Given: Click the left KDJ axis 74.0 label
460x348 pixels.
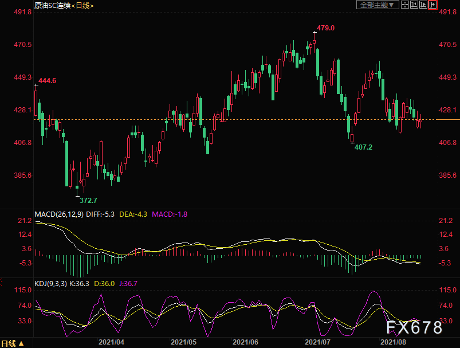Looking at the screenshot, I should coord(25,306).
